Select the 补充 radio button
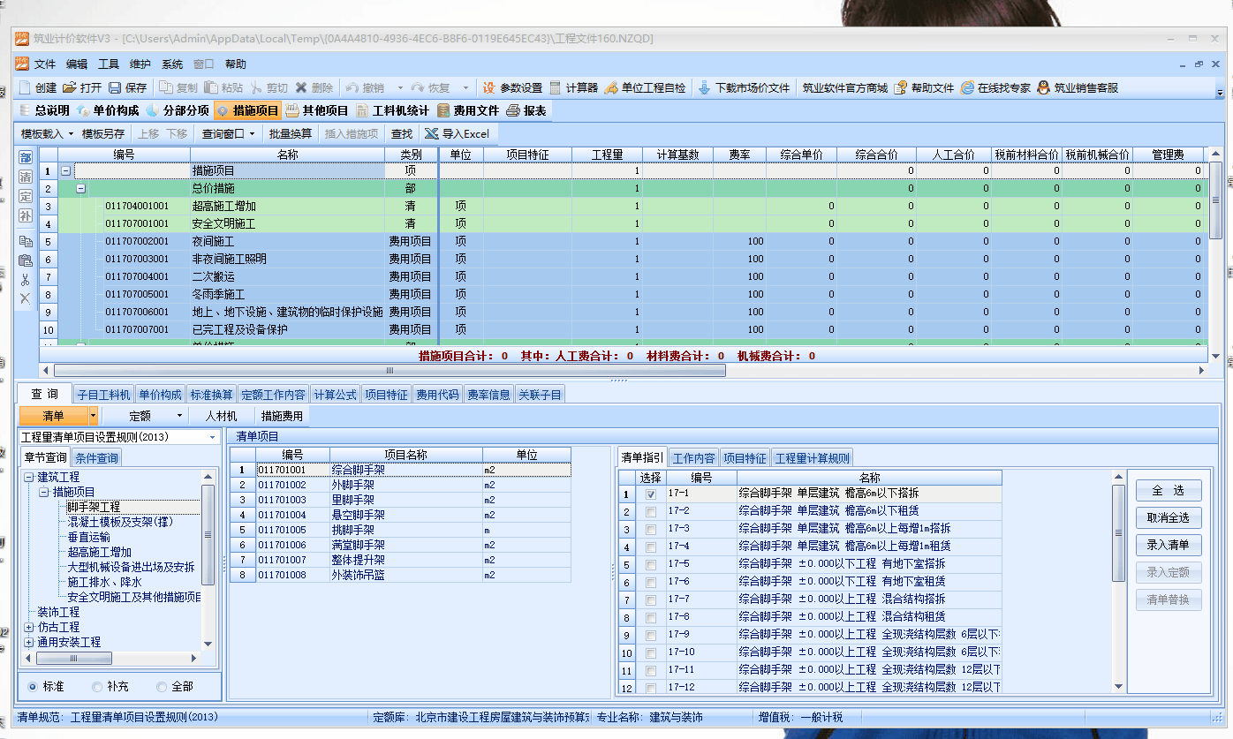Viewport: 1233px width, 739px height. tap(97, 686)
